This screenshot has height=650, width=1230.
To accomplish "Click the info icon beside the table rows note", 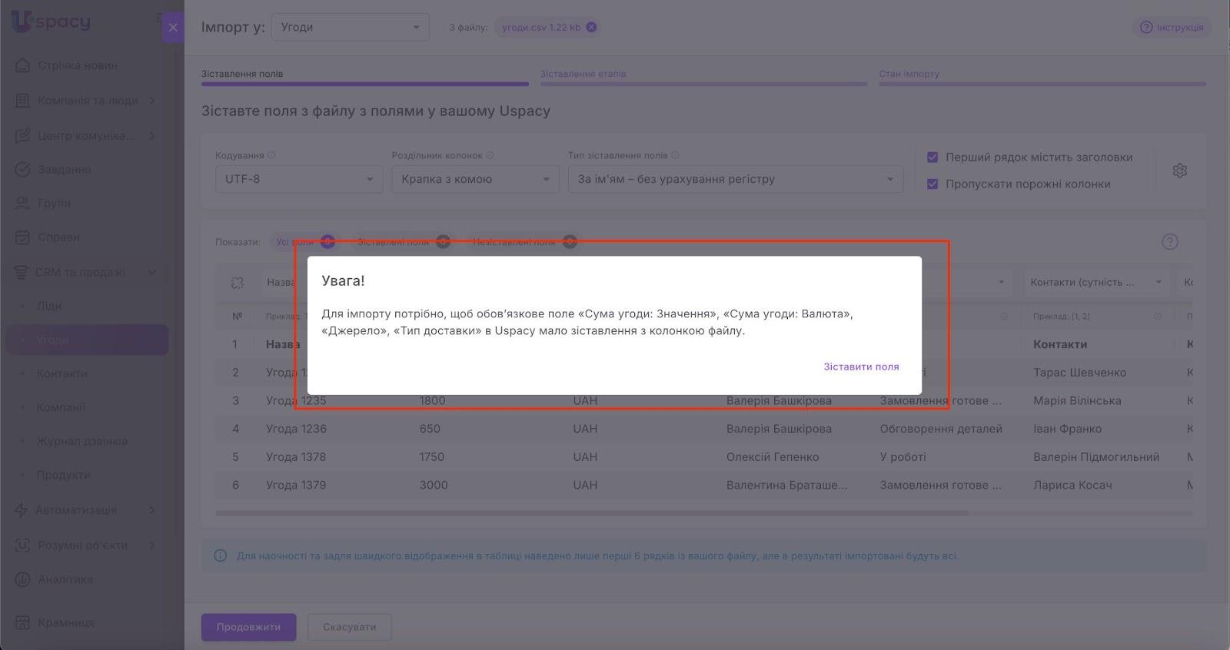I will (220, 555).
